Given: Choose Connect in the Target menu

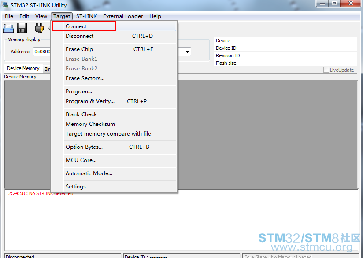Looking at the screenshot, I should click(x=114, y=26).
